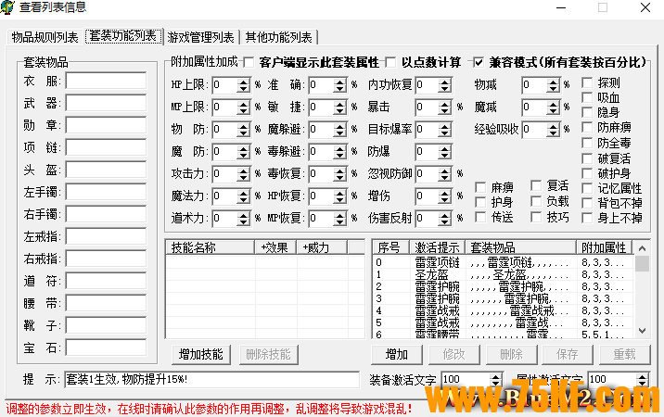Decrease the 经验吸收 spinner value
Viewport: 664px width, 417px height.
(x=555, y=133)
